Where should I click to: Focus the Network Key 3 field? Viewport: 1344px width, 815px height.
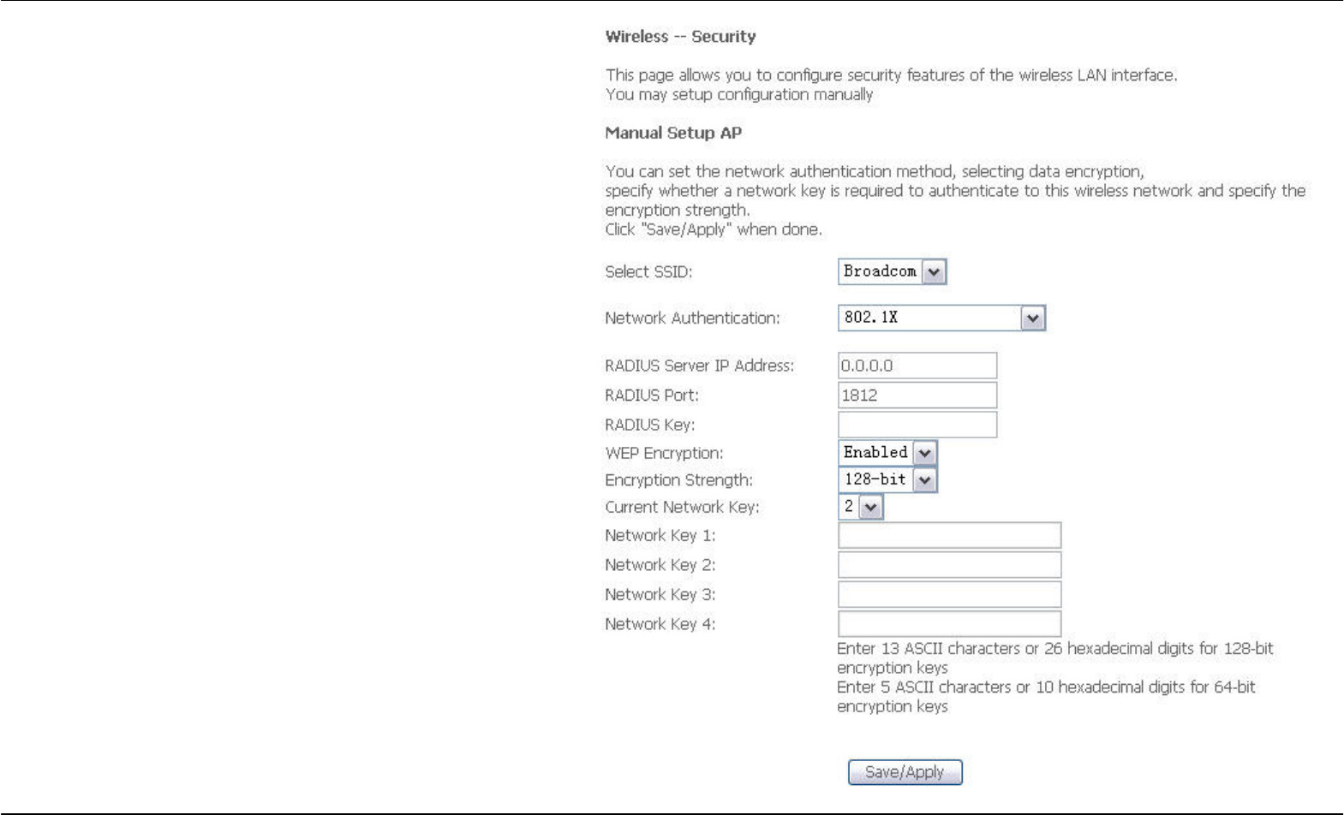949,594
